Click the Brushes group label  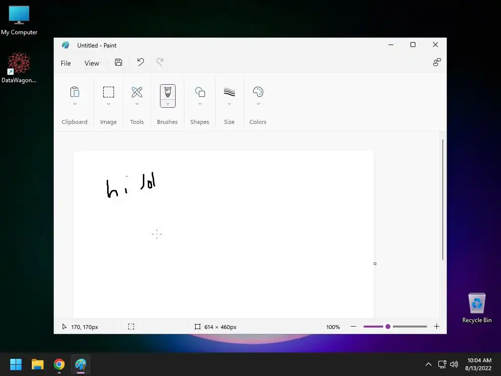(167, 122)
